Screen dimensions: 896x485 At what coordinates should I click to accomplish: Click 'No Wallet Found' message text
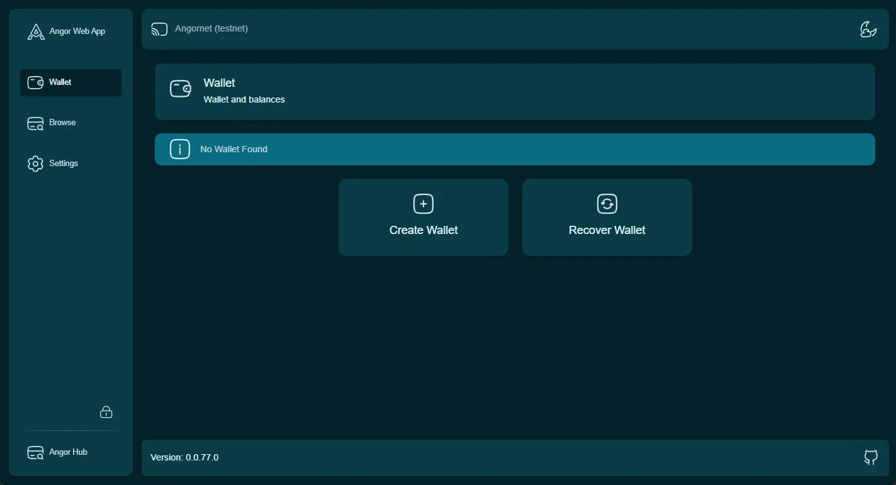point(234,149)
